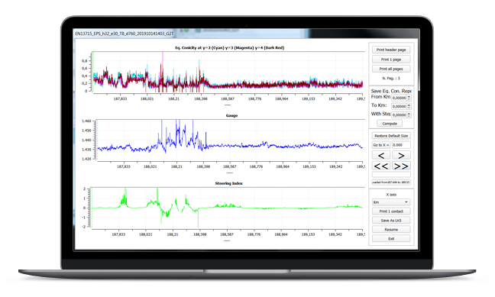The width and height of the screenshot is (495, 297).
Task: Click Print header page button
Action: (391, 50)
